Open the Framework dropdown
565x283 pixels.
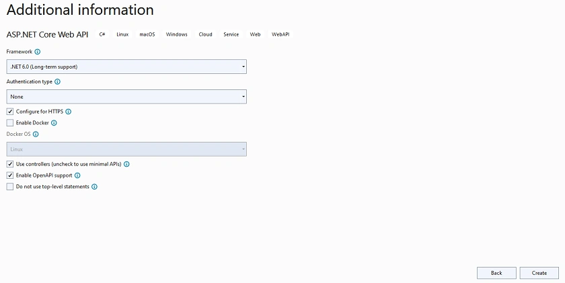coord(126,67)
